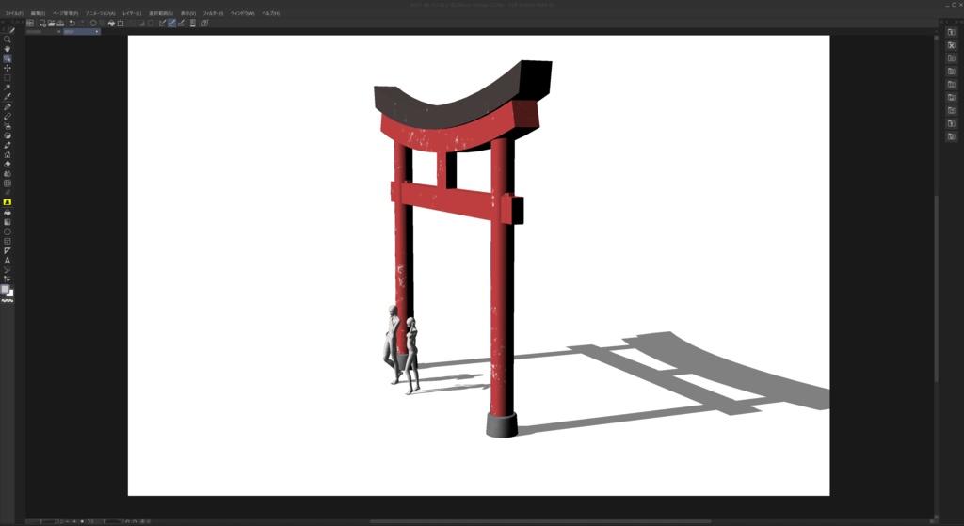This screenshot has width=964, height=526.
Task: Select the transparent color checker swatch
Action: point(8,300)
